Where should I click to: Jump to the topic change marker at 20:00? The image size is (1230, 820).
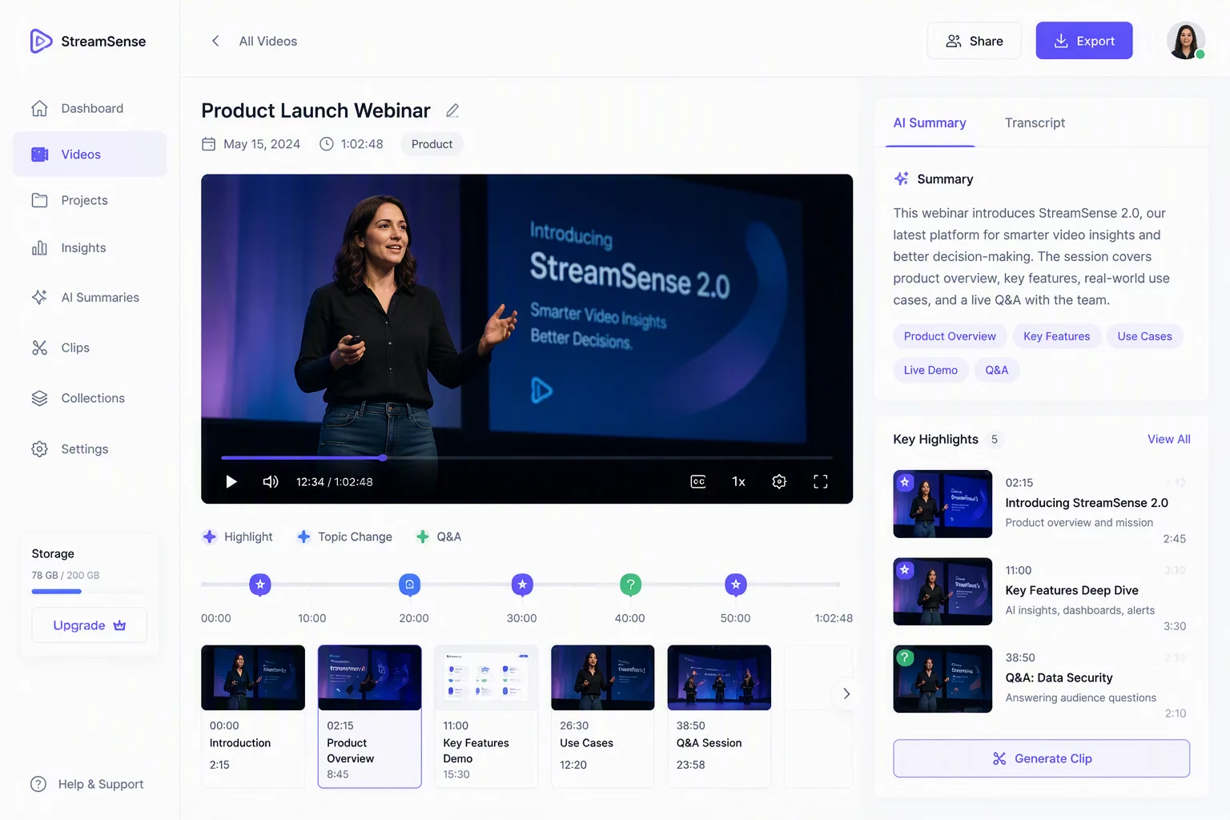click(410, 585)
